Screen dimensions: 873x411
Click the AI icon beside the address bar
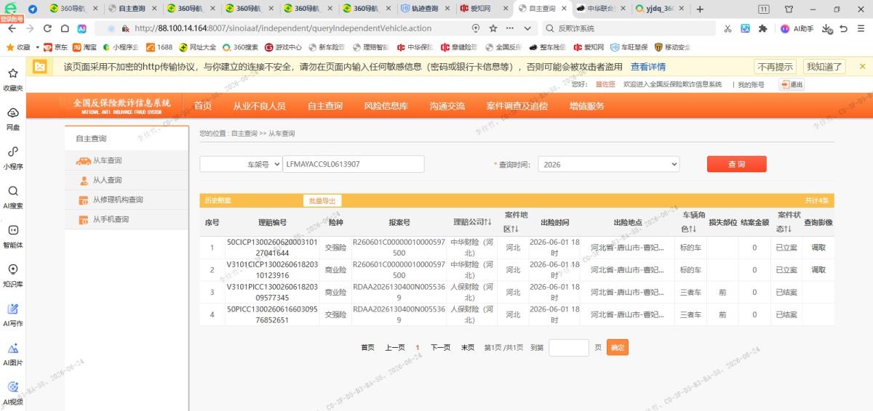coord(82,28)
